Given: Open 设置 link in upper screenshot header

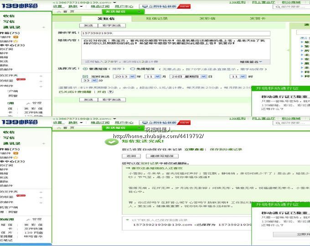Looking at the screenshot, I should pos(57,6).
